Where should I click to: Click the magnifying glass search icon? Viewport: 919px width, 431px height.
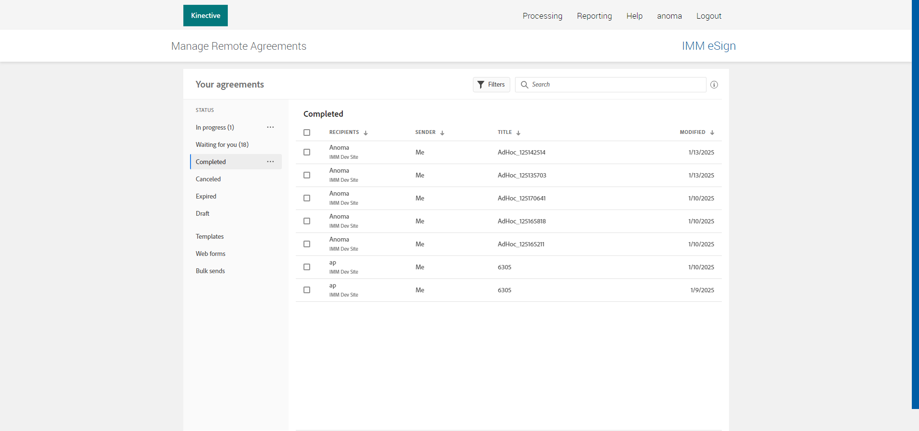click(x=525, y=85)
